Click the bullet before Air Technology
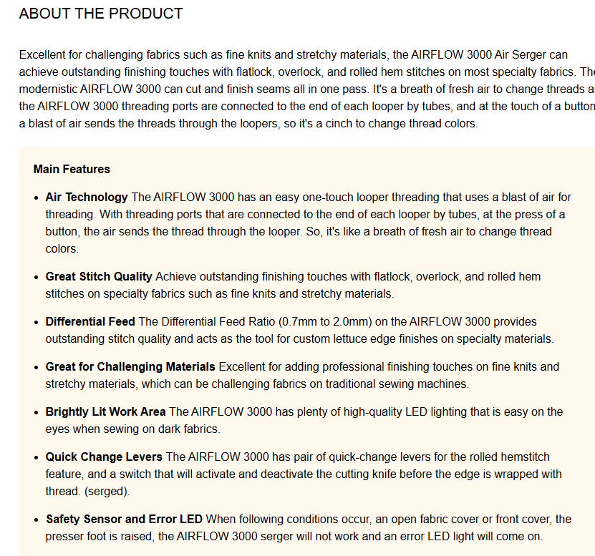This screenshot has height=556, width=595. (37, 198)
